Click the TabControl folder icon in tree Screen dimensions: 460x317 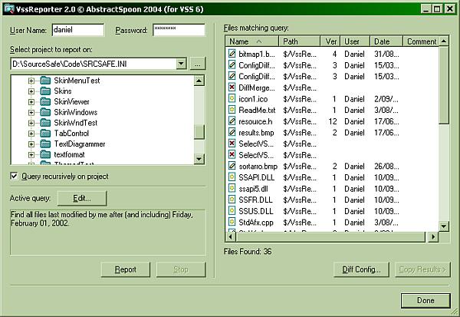click(x=45, y=134)
